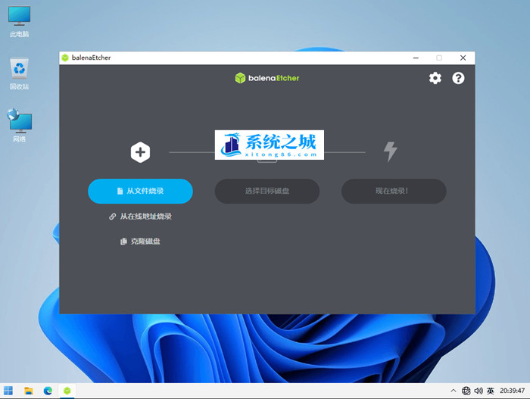Choose 从在线地址烧录 (flash from URL) link
Screen dimensions: 530x399
pos(140,217)
